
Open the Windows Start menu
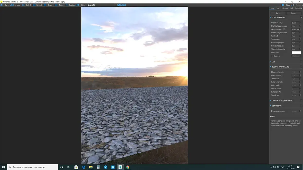tap(4, 167)
